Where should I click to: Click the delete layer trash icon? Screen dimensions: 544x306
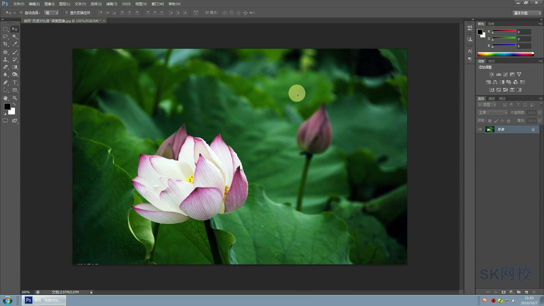pyautogui.click(x=534, y=292)
